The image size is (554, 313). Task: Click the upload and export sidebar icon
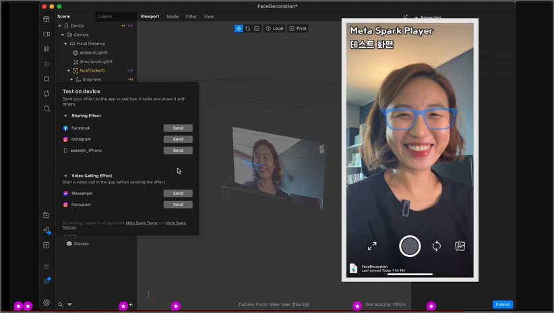click(47, 245)
